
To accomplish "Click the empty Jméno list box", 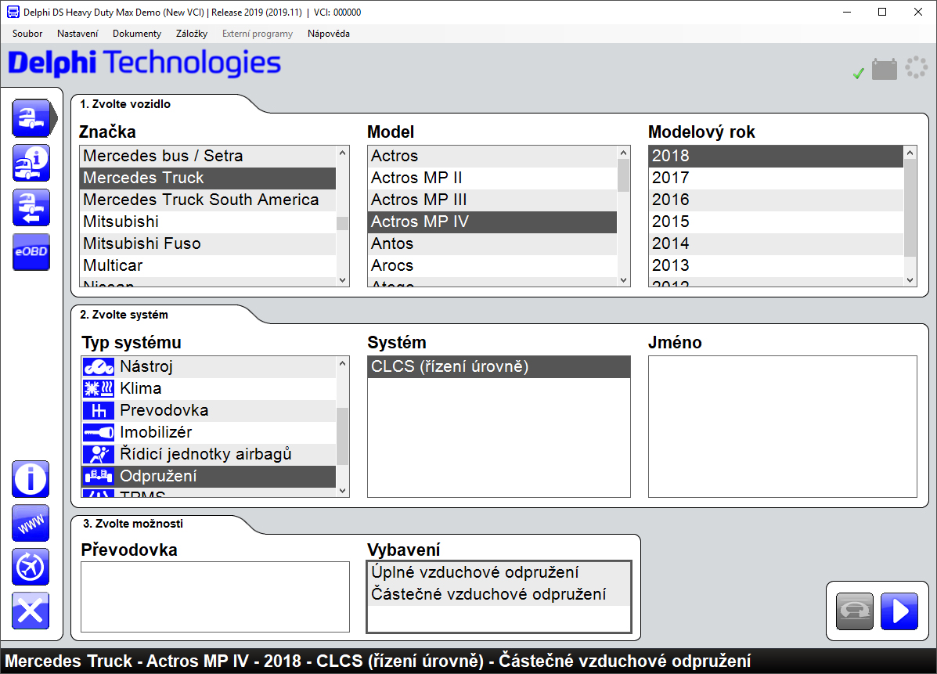I will pos(782,427).
